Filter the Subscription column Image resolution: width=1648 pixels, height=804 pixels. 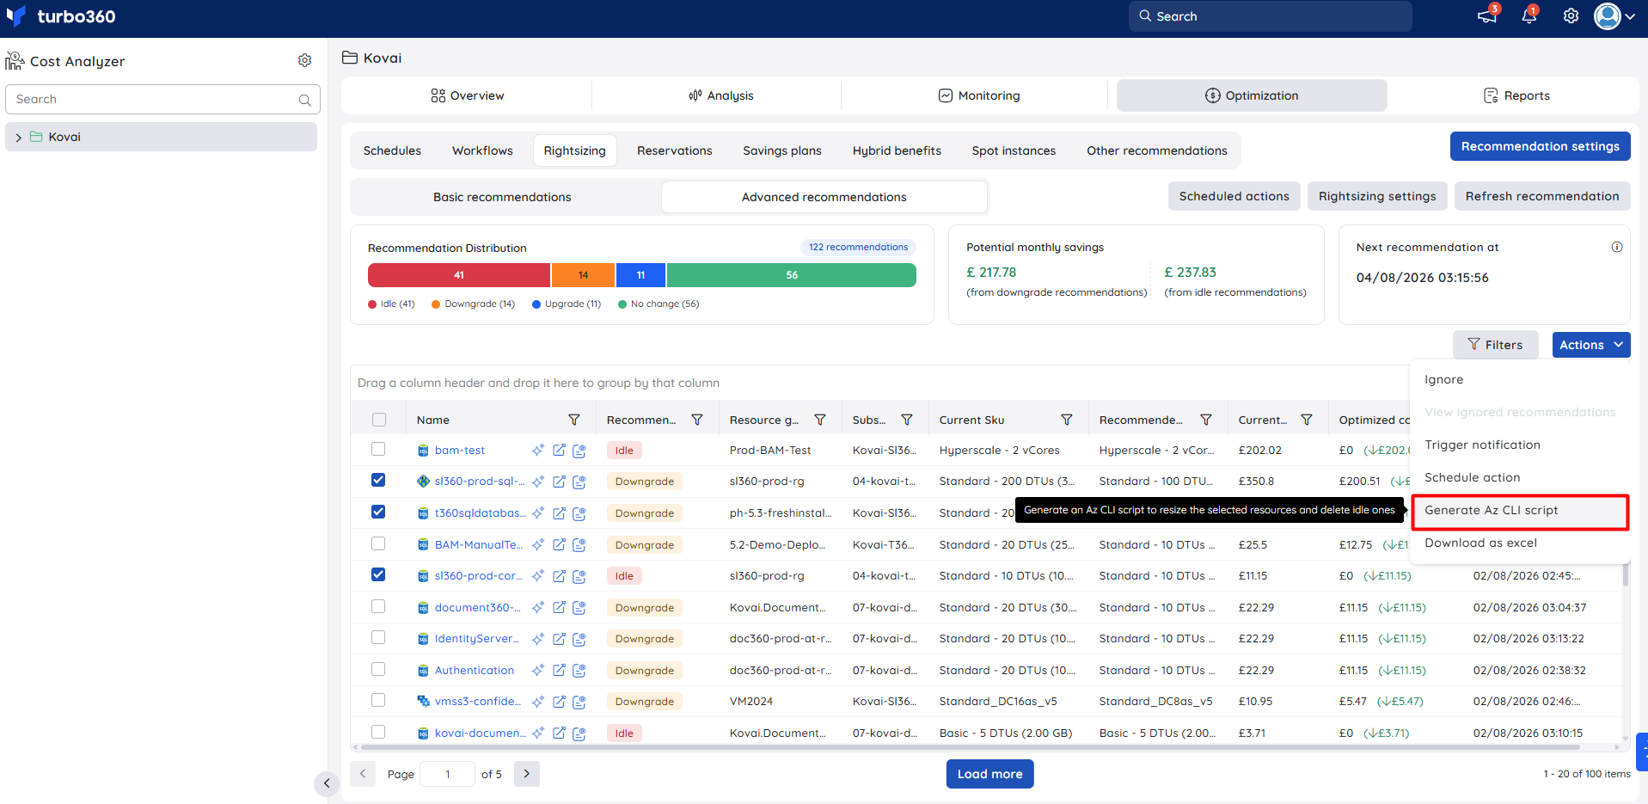[907, 420]
